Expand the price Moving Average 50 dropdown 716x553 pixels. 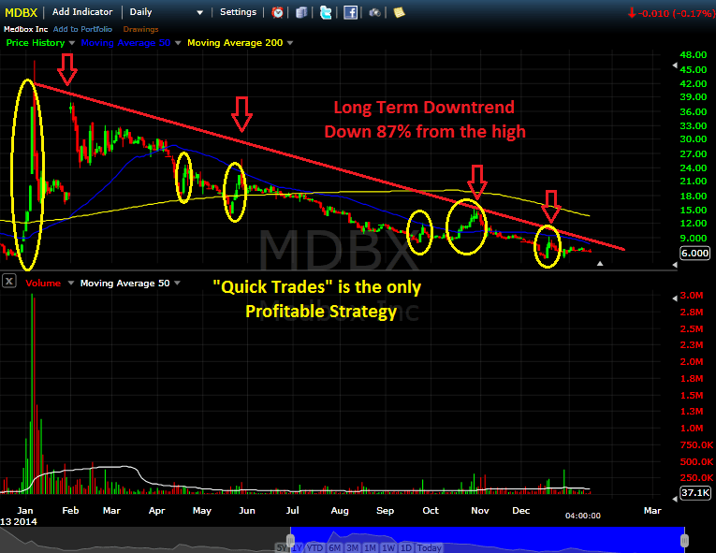point(178,43)
